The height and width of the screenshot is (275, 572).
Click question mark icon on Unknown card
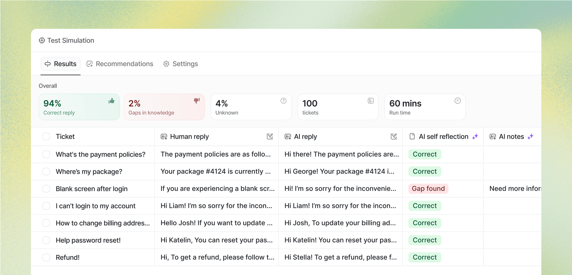(283, 101)
